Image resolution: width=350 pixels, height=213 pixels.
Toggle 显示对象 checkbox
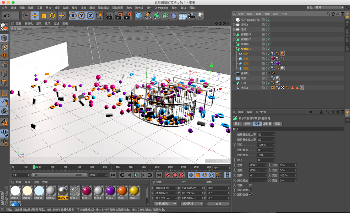(251, 190)
